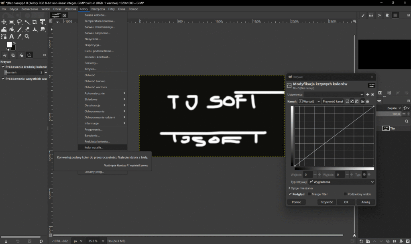Image resolution: width=411 pixels, height=244 pixels.
Task: Select the Zoom magnifier tool
Action: [27, 37]
